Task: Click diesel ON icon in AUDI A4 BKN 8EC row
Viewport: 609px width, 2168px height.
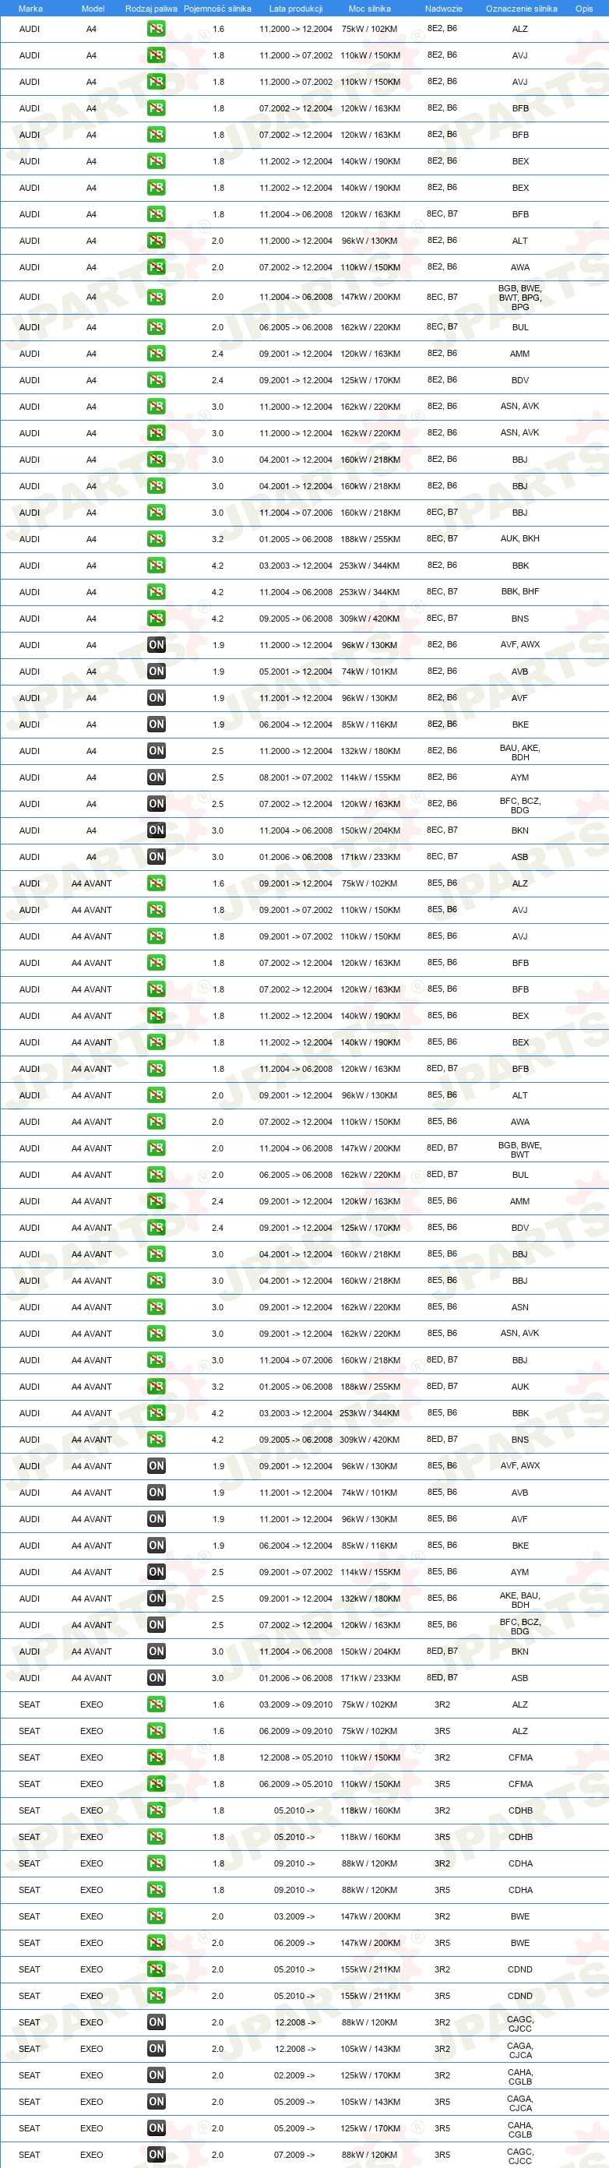Action: click(x=157, y=830)
